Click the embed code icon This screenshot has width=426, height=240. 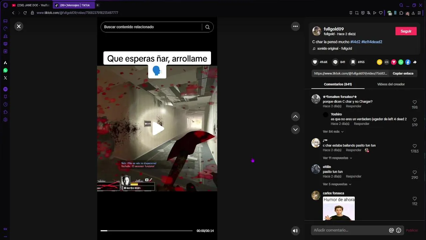(x=386, y=62)
